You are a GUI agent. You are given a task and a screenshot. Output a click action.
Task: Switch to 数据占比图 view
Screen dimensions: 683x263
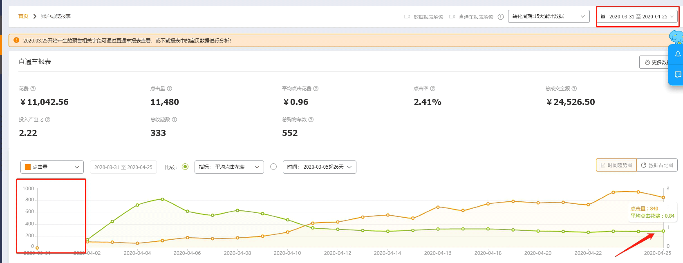pos(657,165)
